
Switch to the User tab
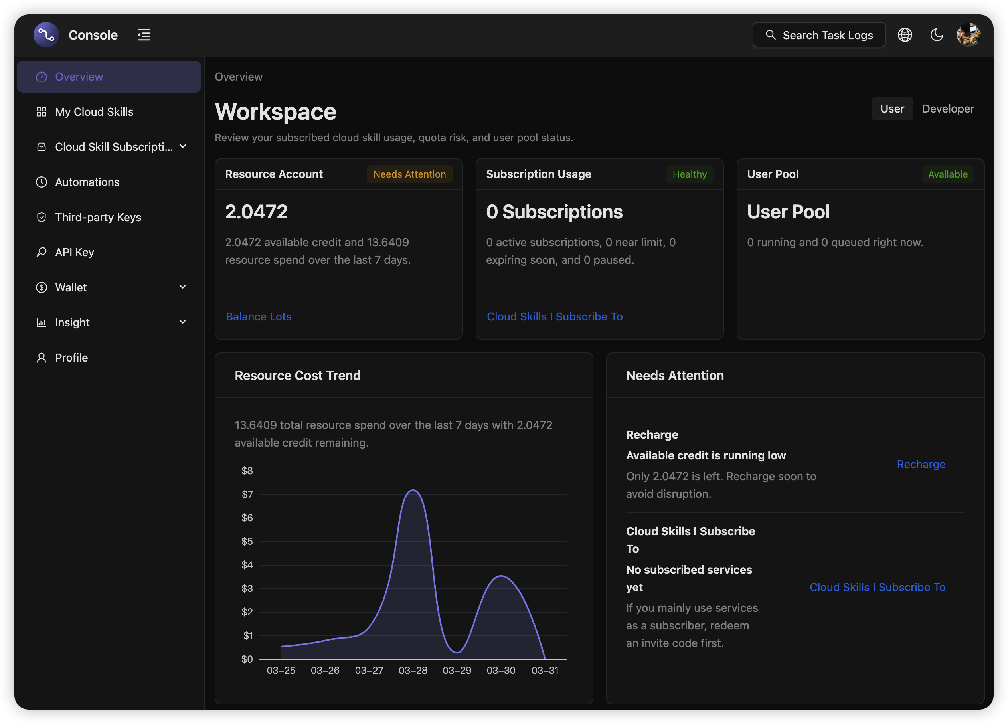click(x=892, y=108)
